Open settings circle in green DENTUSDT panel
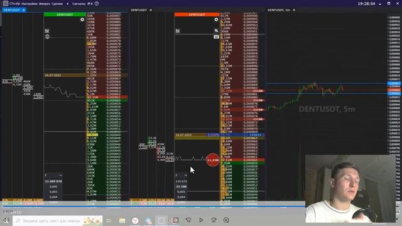402x226 pixels. pos(82,19)
